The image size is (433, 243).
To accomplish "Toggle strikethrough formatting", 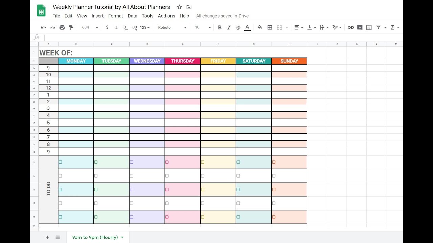I will click(238, 27).
